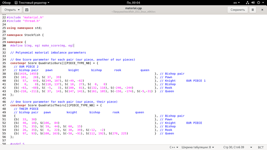Click 'S(-246, -244)' on line 42

click(x=122, y=88)
